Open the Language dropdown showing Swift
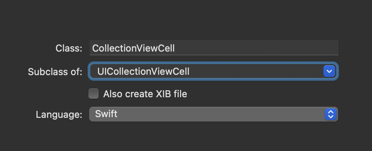The image size is (372, 151). 213,114
